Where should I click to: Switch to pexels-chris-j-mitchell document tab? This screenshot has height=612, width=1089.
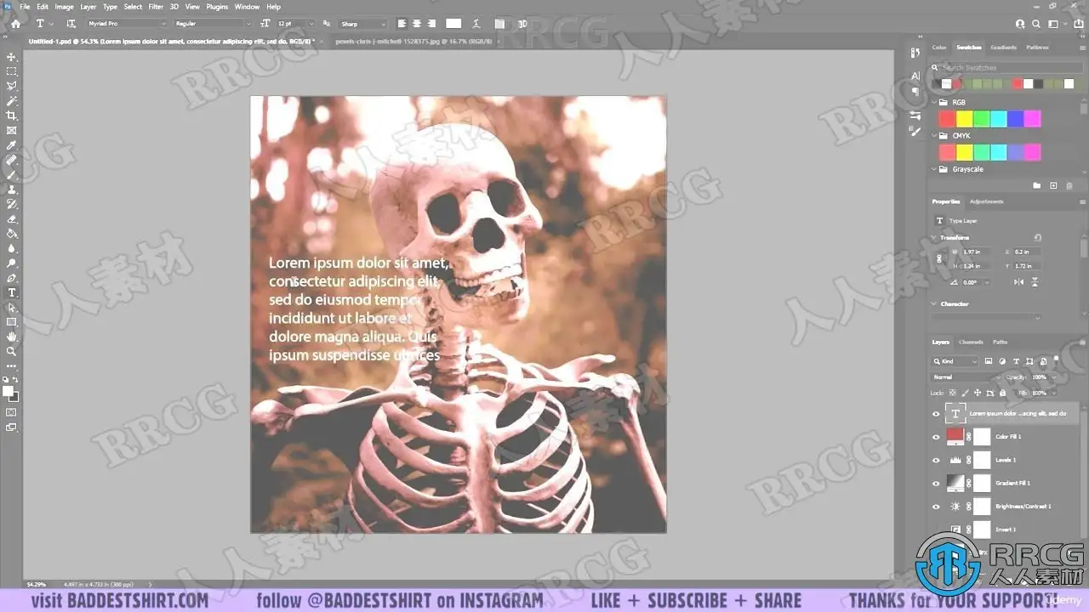[x=413, y=40]
